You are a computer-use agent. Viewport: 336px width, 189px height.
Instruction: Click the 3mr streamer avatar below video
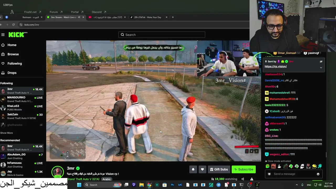tap(57, 172)
